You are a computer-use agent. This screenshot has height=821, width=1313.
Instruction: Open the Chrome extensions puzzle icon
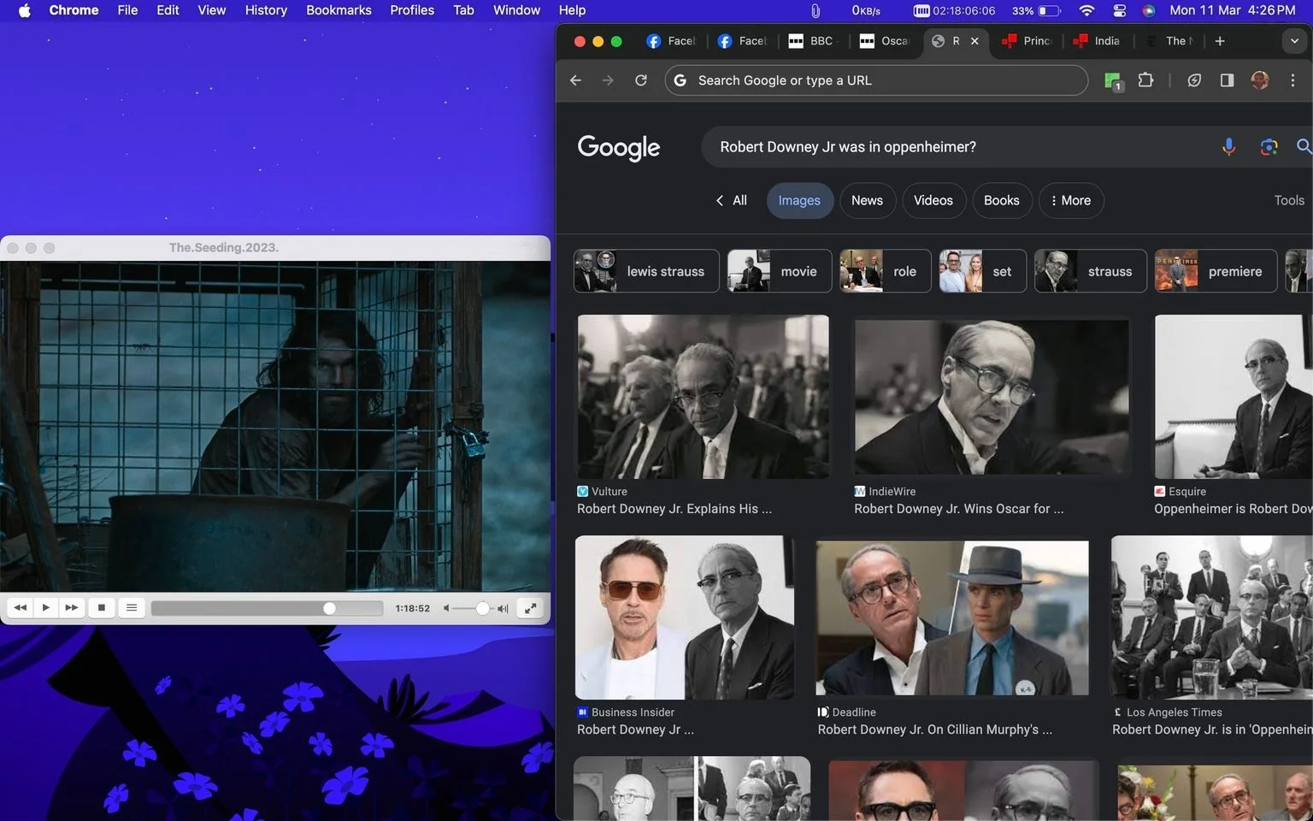click(x=1145, y=80)
